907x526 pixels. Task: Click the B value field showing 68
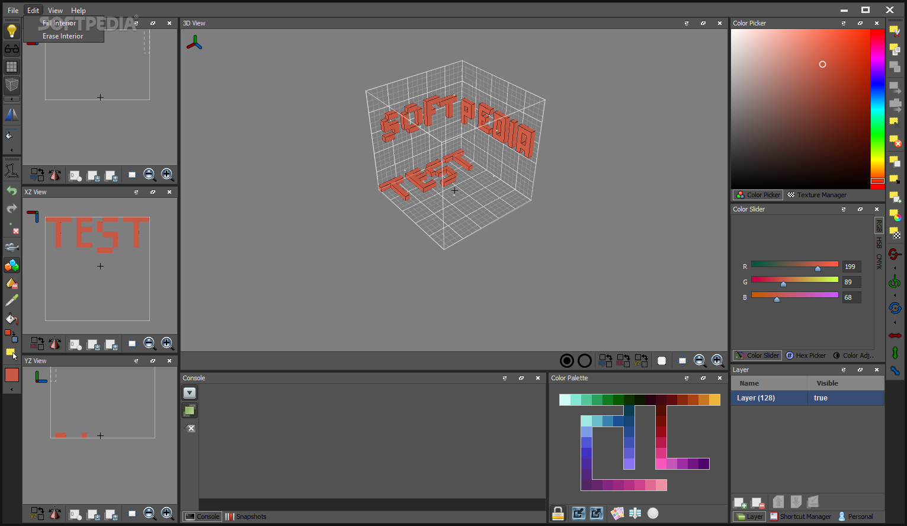(x=851, y=297)
